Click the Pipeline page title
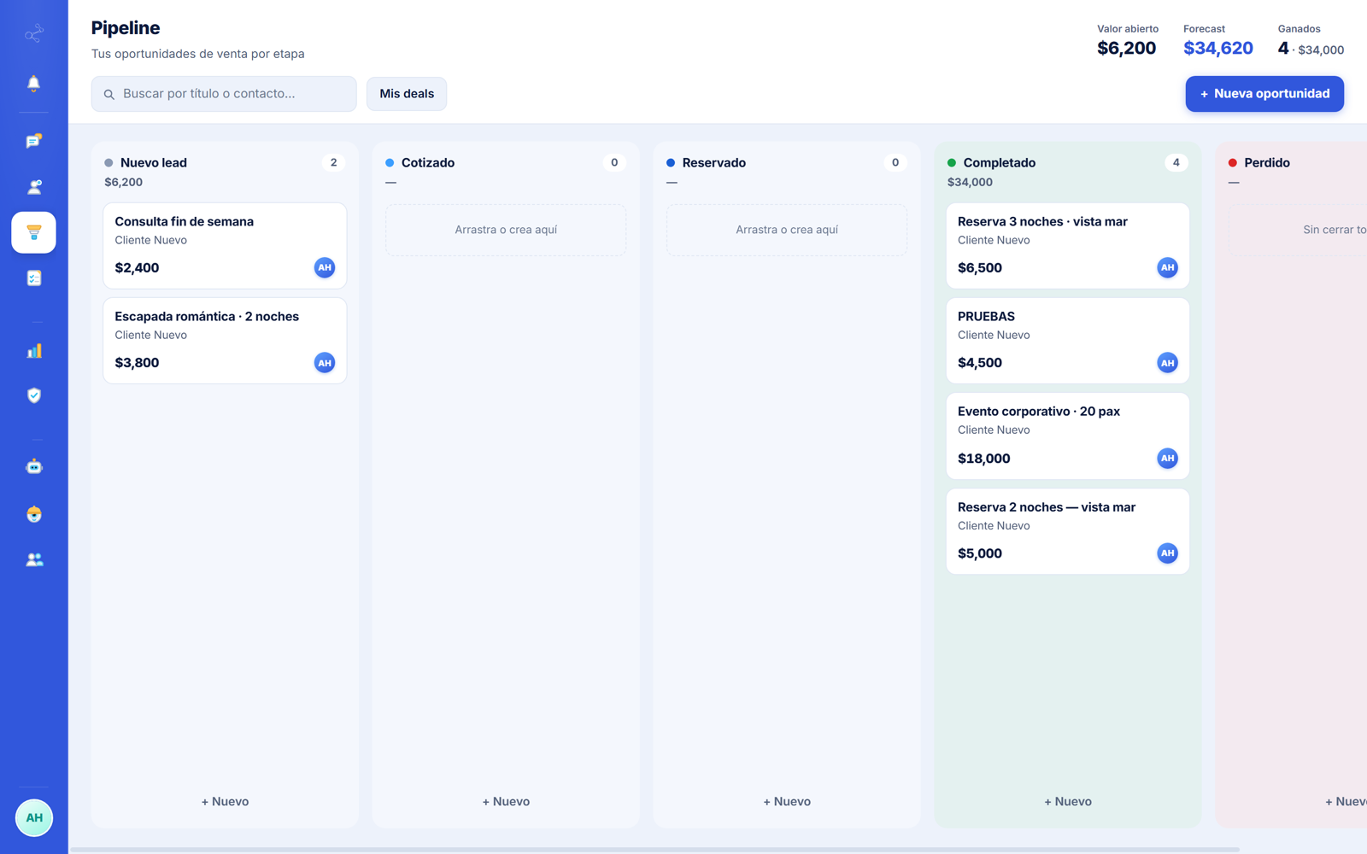 [x=126, y=28]
